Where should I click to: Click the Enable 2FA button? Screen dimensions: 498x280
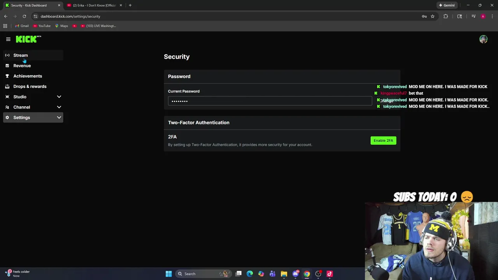tap(383, 140)
